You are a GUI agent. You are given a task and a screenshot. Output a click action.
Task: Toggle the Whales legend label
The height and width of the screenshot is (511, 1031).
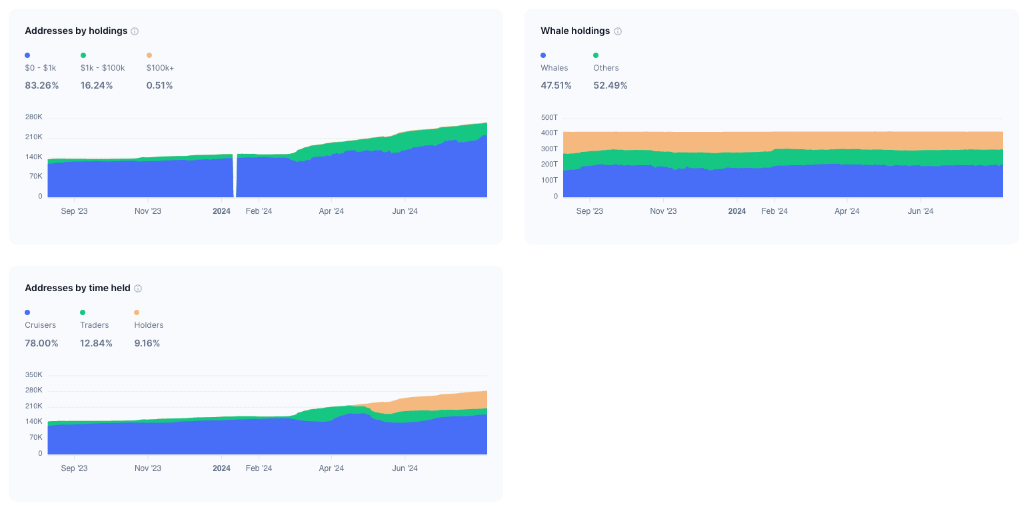[x=554, y=68]
